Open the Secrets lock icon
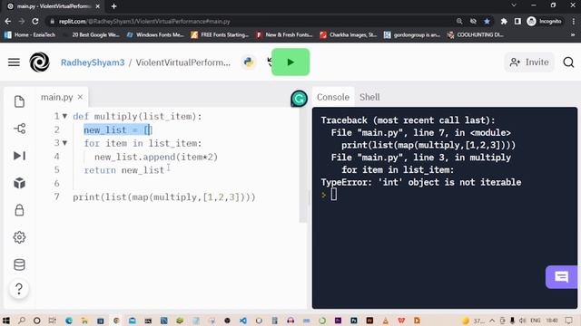The height and width of the screenshot is (326, 581). coord(19,210)
